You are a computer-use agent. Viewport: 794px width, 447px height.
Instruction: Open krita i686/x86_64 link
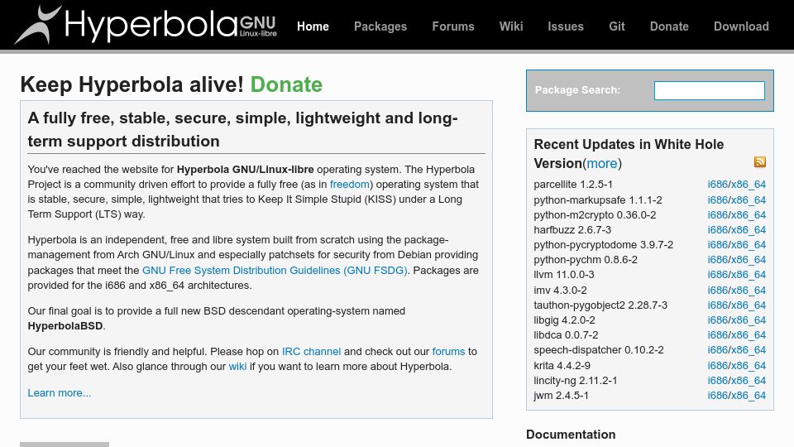(x=737, y=365)
